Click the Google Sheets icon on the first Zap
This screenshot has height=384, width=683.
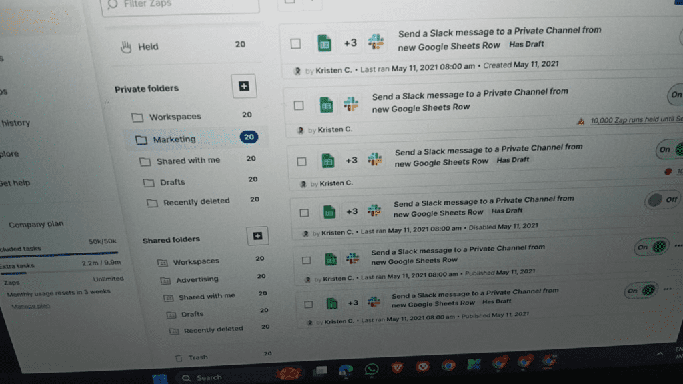tap(325, 41)
